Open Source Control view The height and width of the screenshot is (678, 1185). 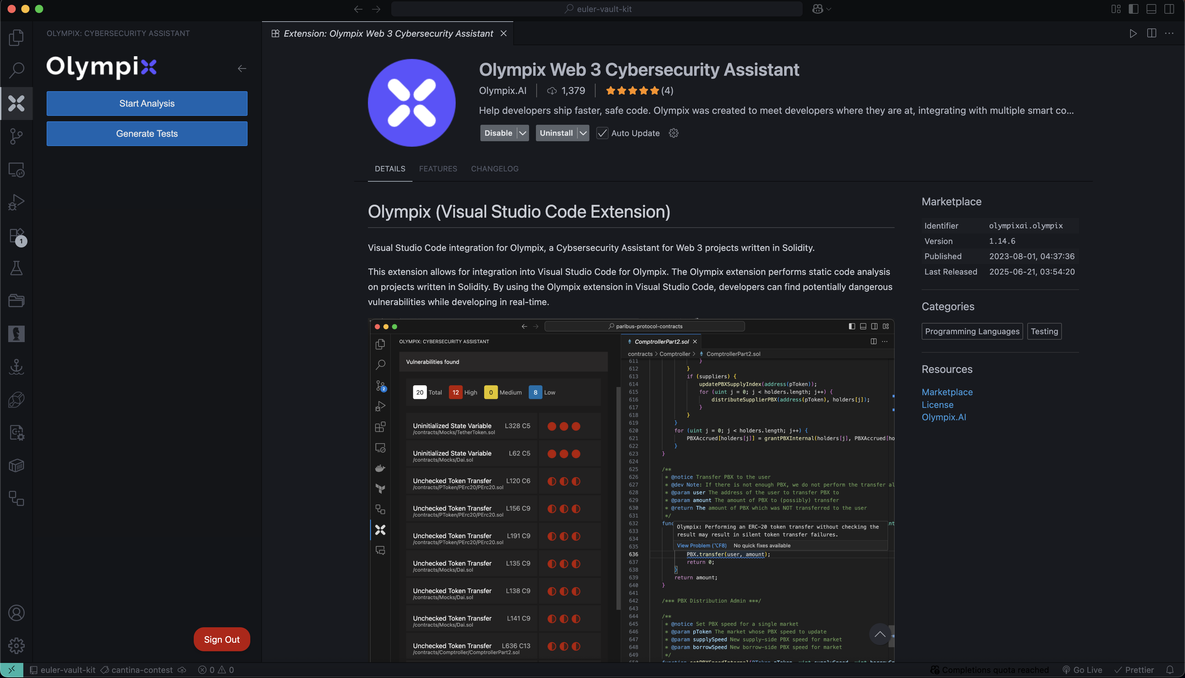16,136
